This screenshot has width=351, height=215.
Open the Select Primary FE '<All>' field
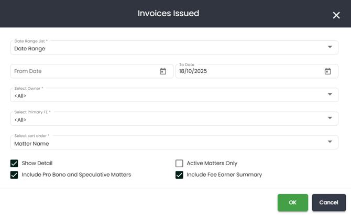[157, 120]
